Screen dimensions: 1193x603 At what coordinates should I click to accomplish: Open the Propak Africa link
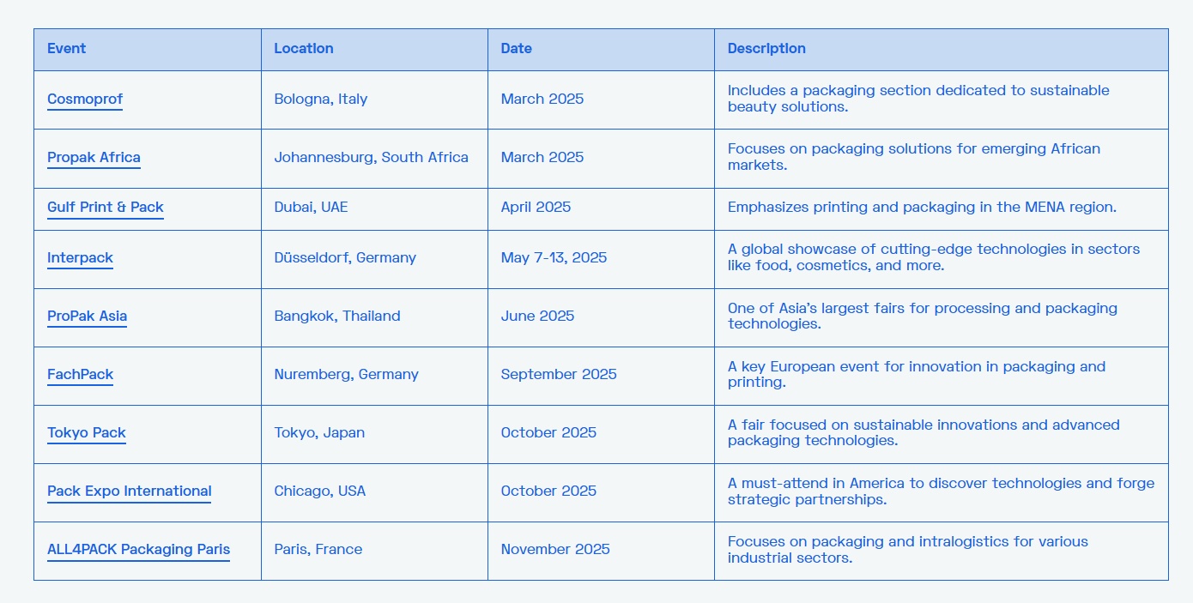coord(94,158)
